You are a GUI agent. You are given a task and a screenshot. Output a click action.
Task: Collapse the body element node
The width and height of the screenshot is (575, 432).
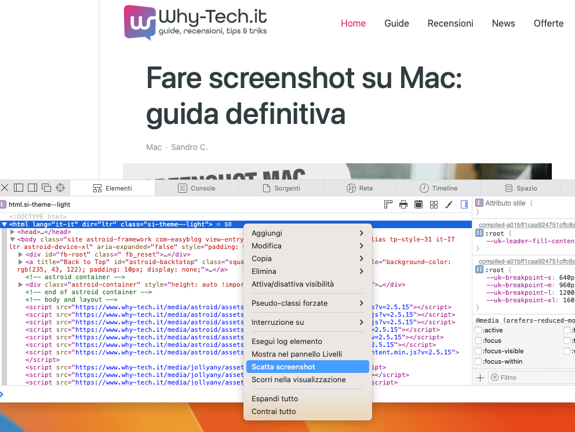point(12,239)
